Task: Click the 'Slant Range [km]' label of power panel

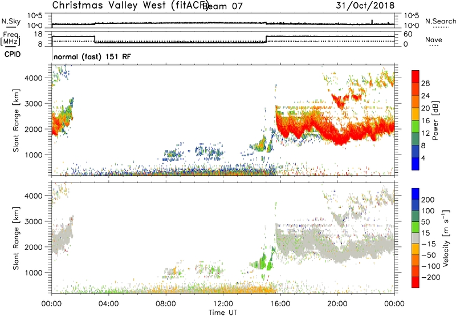Action: coord(16,120)
